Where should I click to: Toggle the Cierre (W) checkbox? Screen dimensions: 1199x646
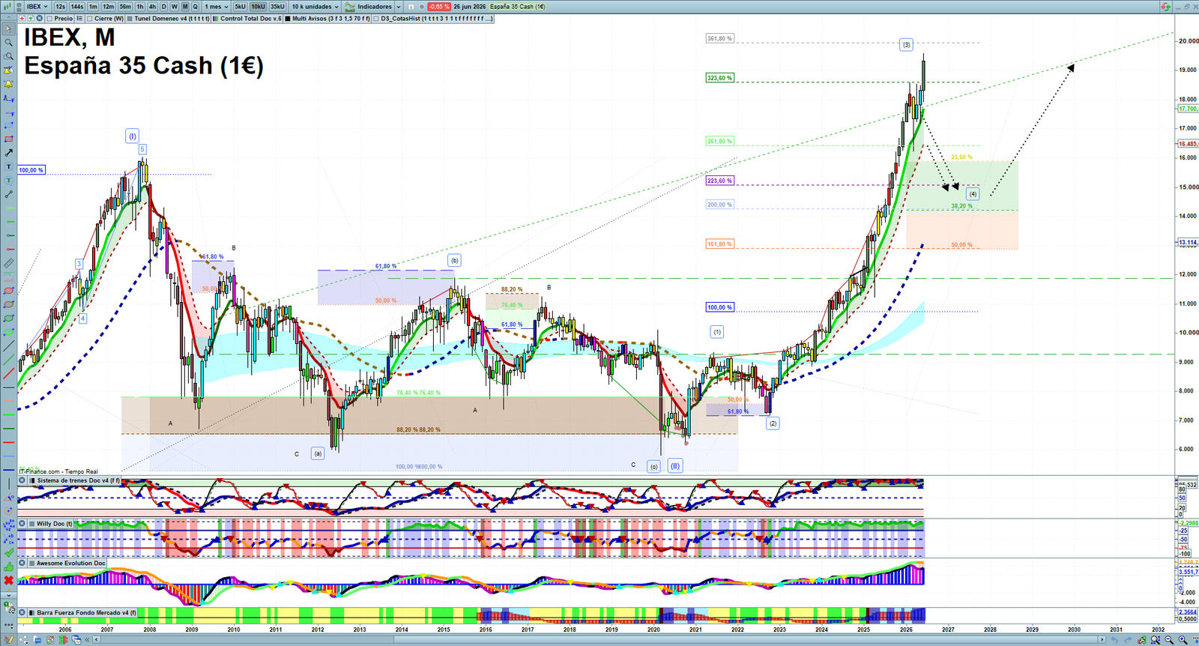coord(89,18)
